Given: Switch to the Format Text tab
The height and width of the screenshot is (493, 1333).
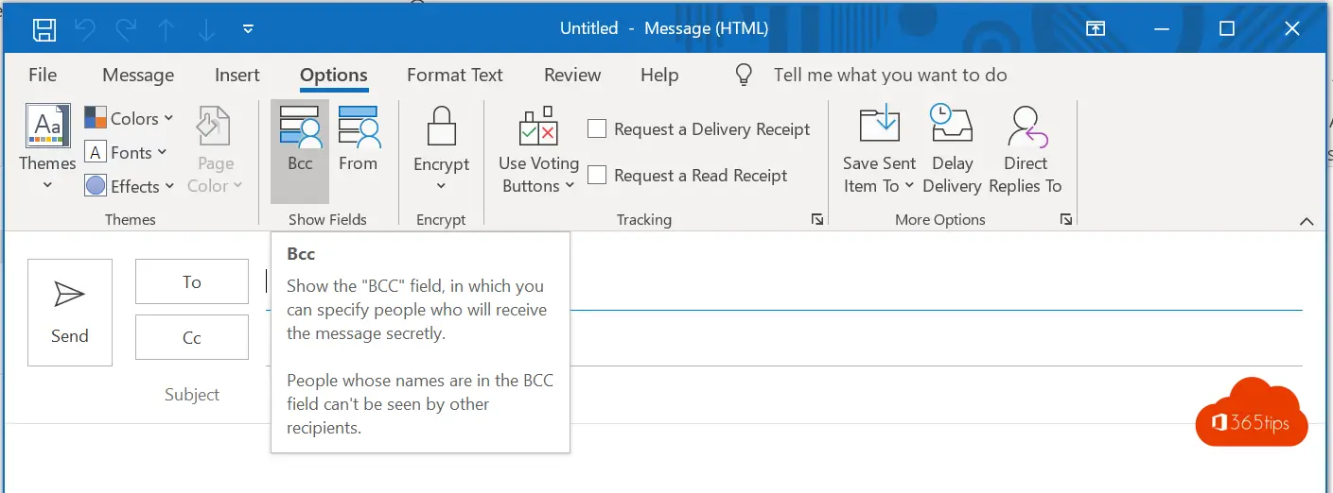Looking at the screenshot, I should pos(455,76).
